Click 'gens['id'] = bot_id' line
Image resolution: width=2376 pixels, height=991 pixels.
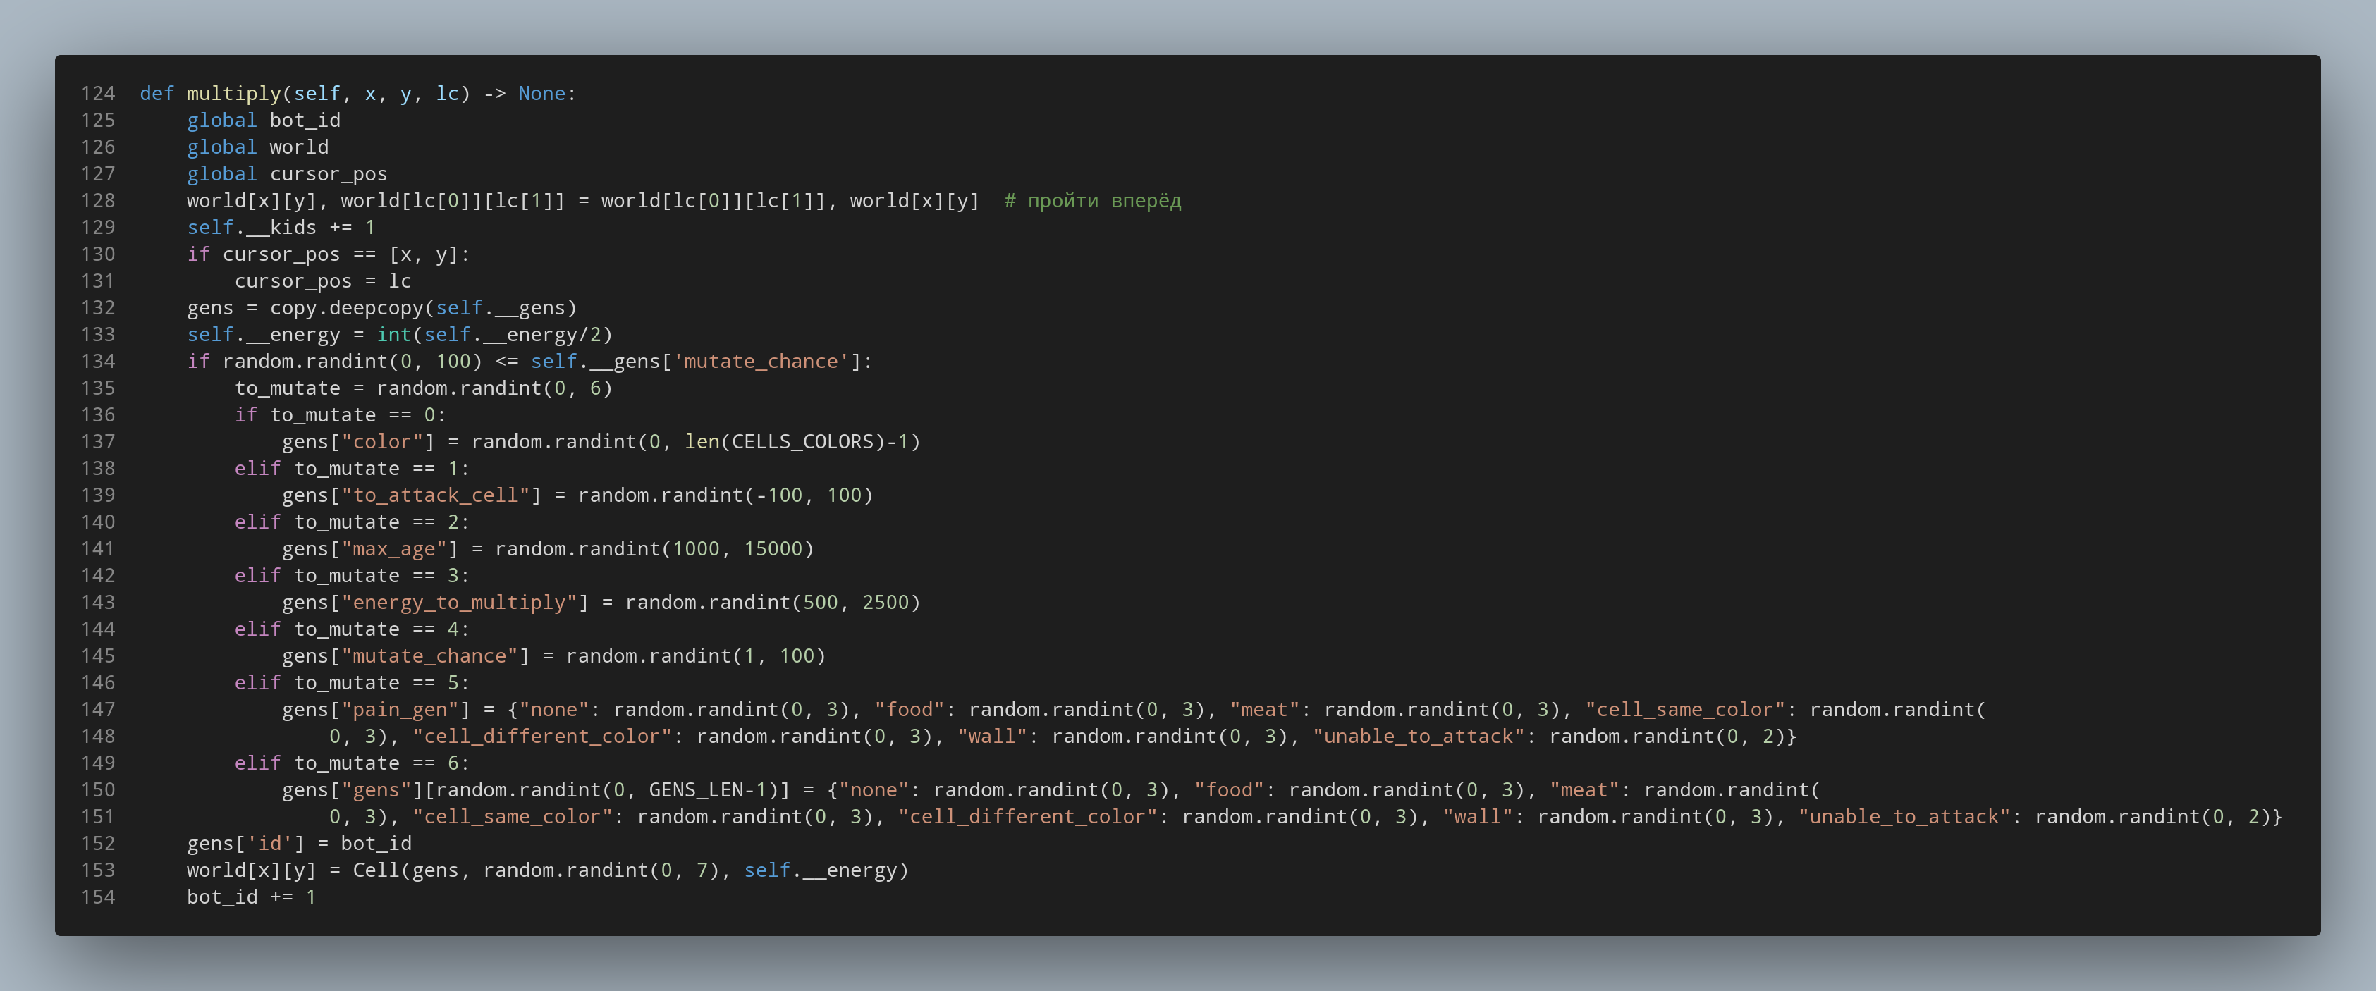click(x=299, y=844)
